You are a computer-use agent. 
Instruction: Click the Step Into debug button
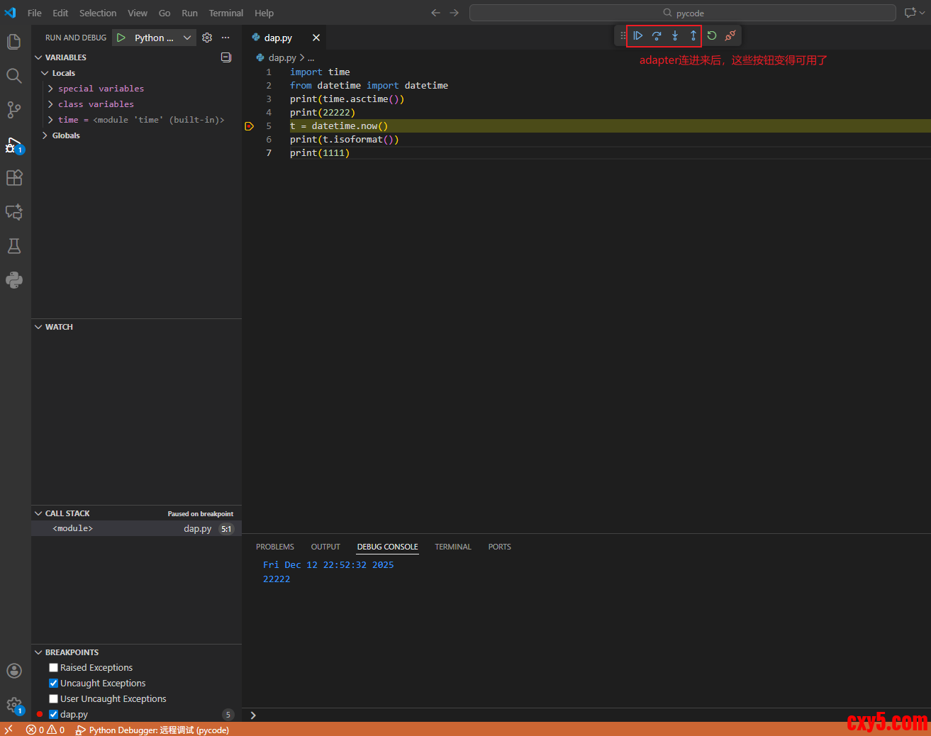[x=675, y=35]
